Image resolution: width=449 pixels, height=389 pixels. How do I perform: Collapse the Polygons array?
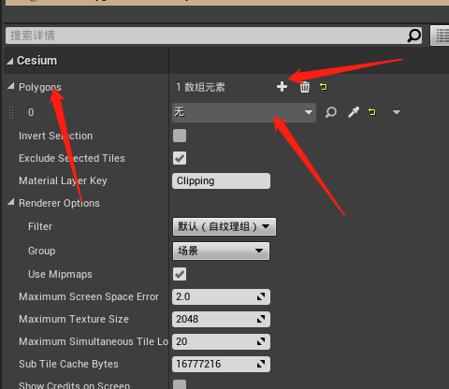[x=11, y=86]
